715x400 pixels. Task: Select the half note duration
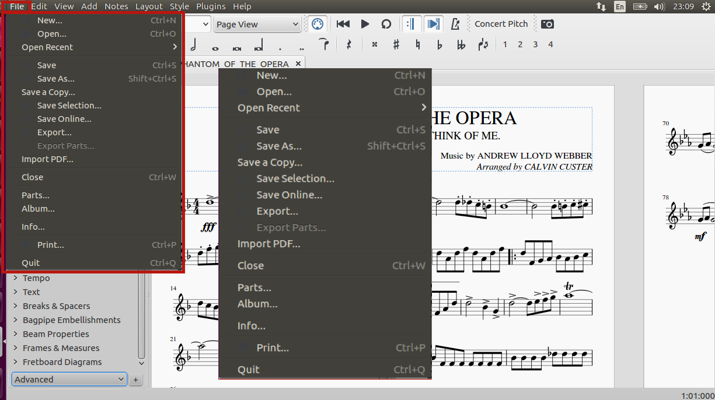point(193,45)
